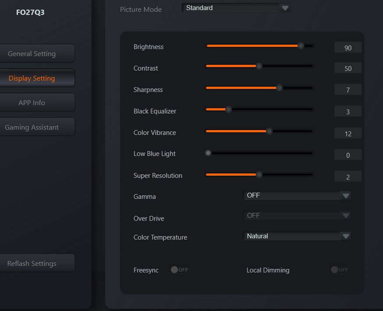Image resolution: width=383 pixels, height=311 pixels.
Task: Click the Brightness value field showing 90
Action: tap(348, 48)
